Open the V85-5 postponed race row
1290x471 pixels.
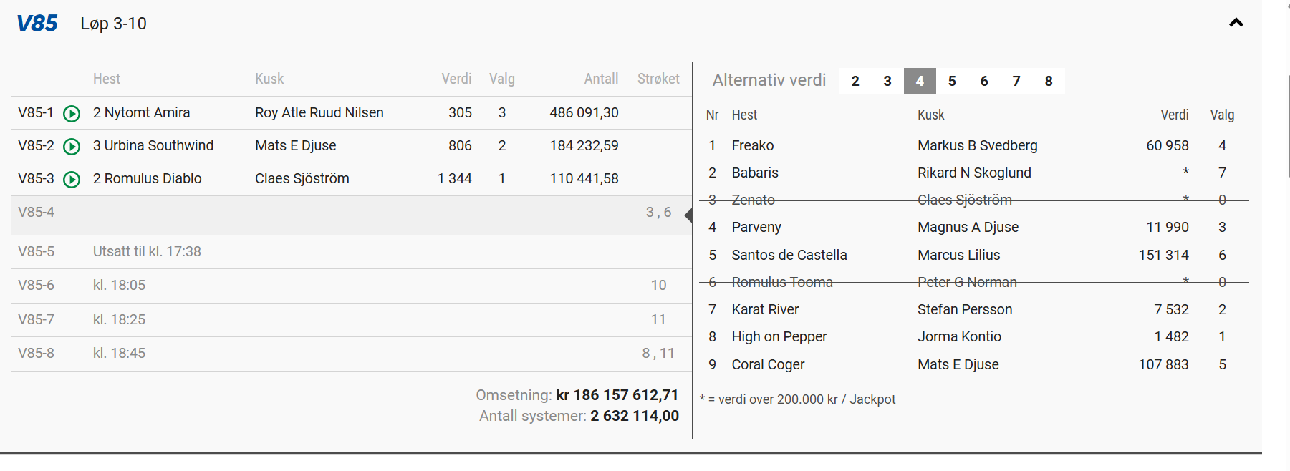[351, 252]
